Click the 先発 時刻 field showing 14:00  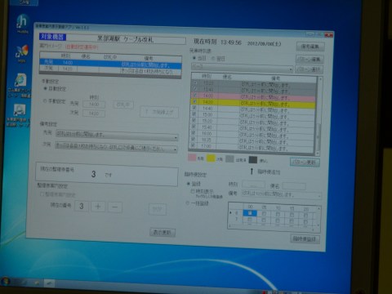tap(94, 105)
